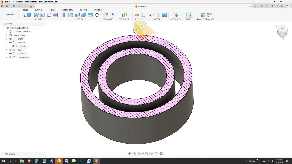Hide Section1 using its eye icon
The image size is (292, 164).
(x=13, y=46)
